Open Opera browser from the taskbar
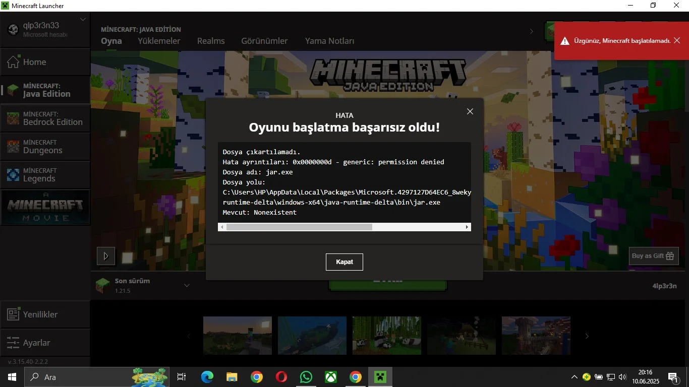Viewport: 689px width, 387px height. [281, 377]
